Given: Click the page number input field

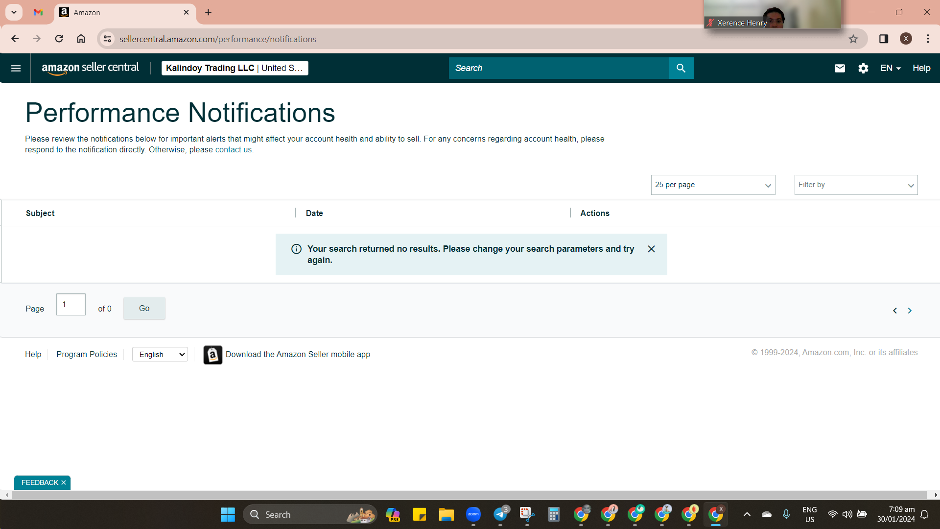Looking at the screenshot, I should point(71,305).
